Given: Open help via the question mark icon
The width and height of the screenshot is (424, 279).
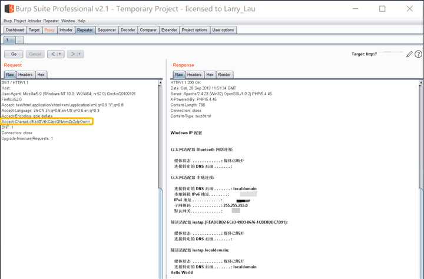Looking at the screenshot, I should tap(418, 54).
